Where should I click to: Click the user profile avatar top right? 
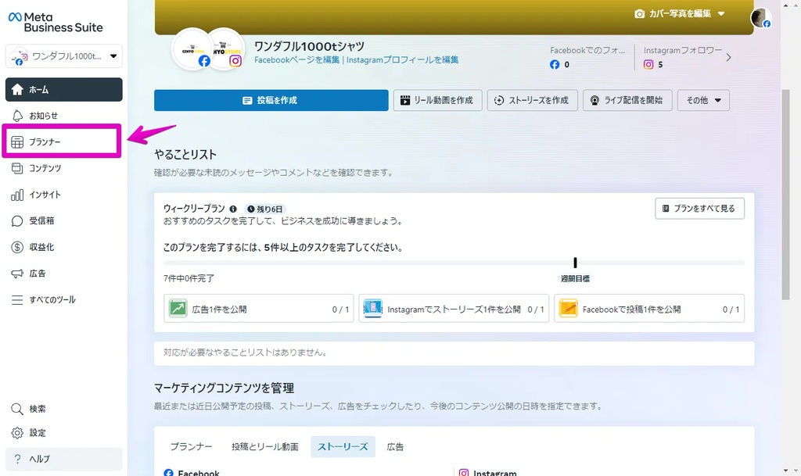[x=760, y=18]
